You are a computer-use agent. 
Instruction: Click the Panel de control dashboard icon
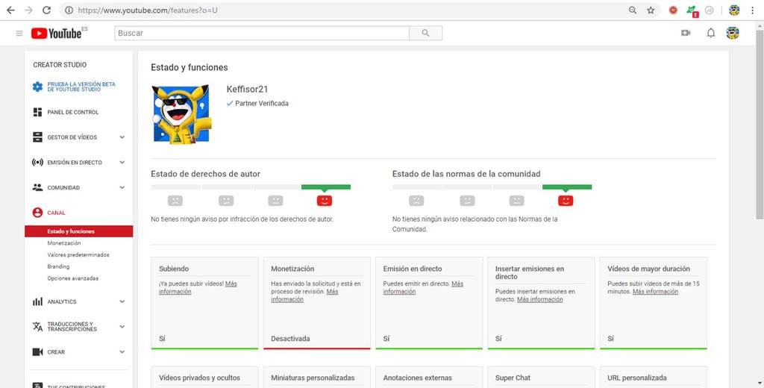point(37,112)
